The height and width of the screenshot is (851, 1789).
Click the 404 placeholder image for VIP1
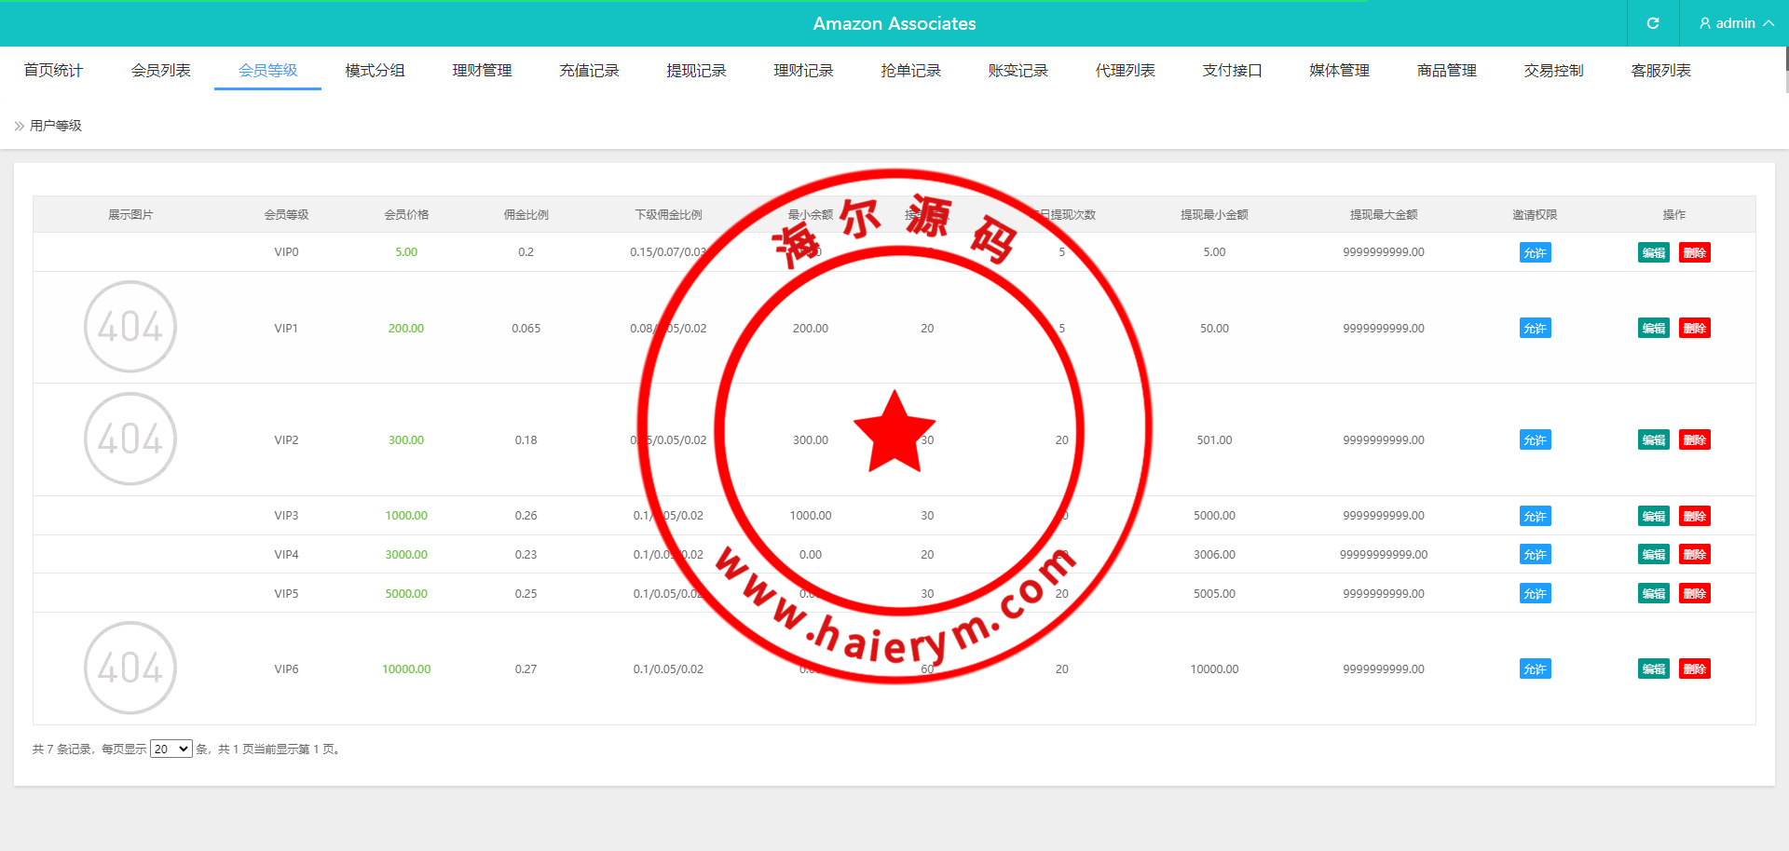click(x=130, y=327)
